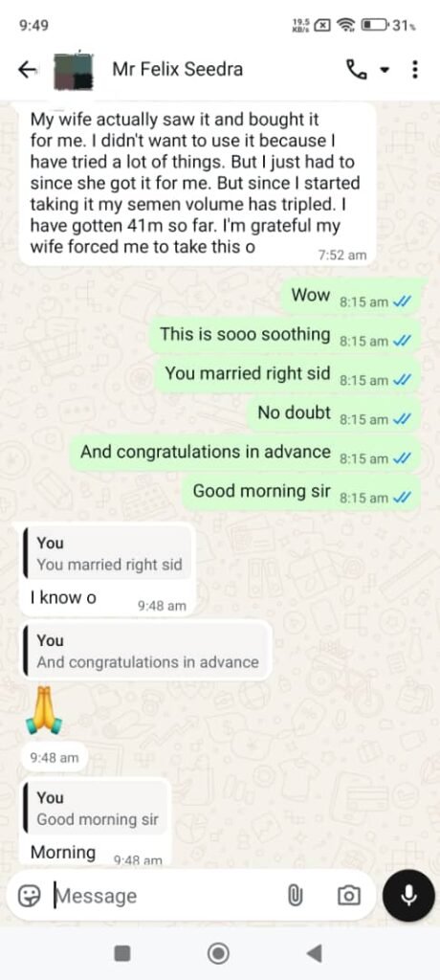Open the camera from message bar
The height and width of the screenshot is (980, 440).
click(x=348, y=896)
